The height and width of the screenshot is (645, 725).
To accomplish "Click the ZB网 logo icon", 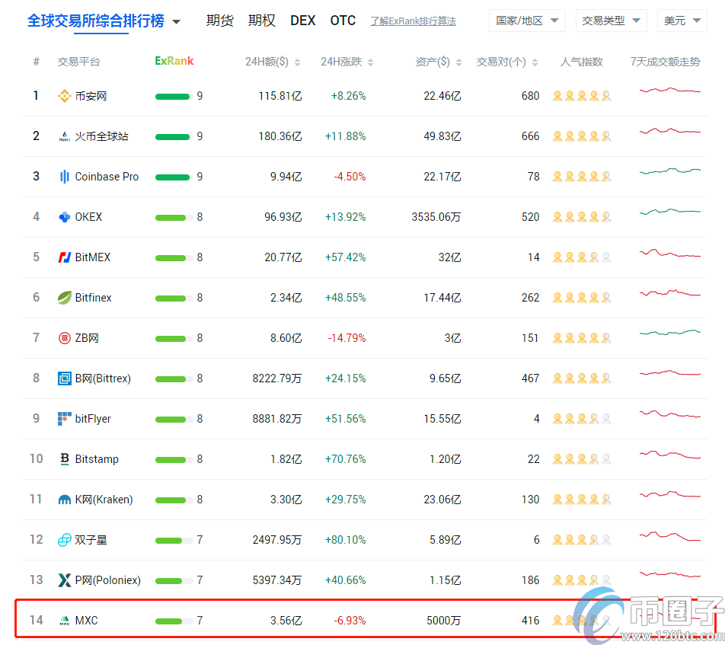I will (64, 338).
